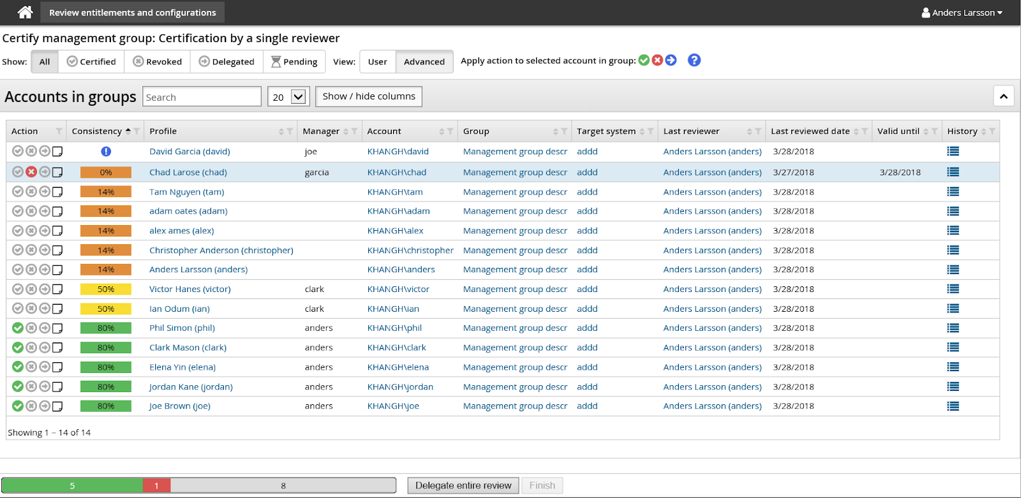Apply revoke action to selected group accounts

pyautogui.click(x=657, y=60)
